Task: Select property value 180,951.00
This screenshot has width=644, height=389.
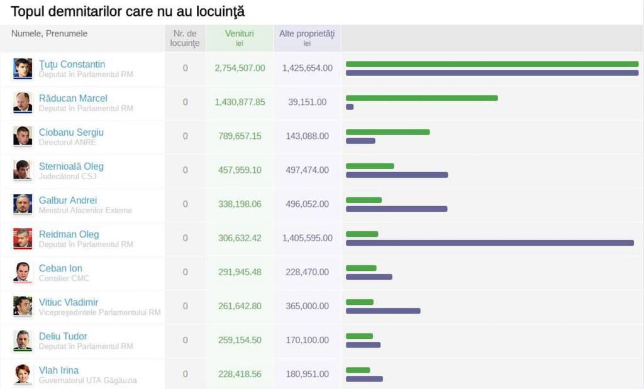Action: tap(307, 374)
